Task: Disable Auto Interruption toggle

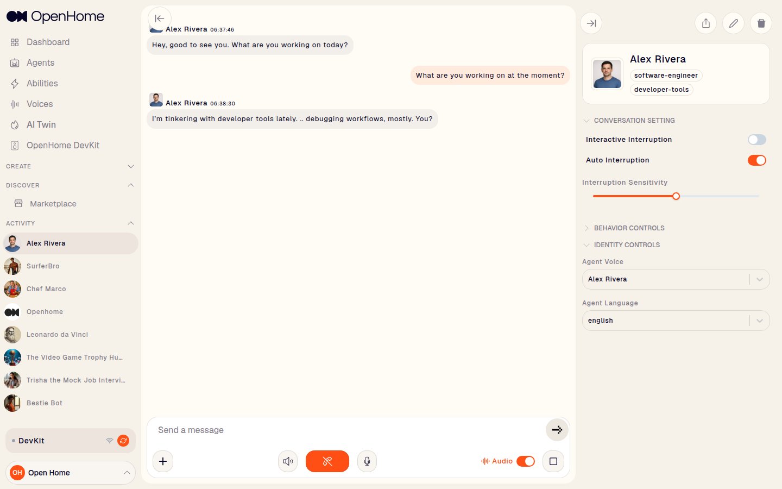Action: (x=757, y=160)
